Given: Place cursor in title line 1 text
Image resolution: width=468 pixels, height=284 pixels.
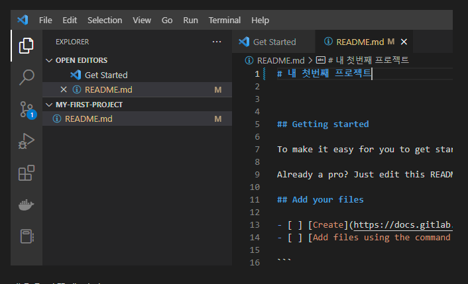Looking at the screenshot, I should coord(324,73).
